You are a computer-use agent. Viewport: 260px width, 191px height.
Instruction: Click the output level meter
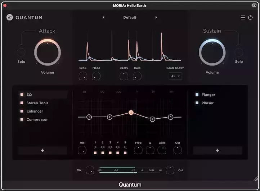(x=130, y=170)
